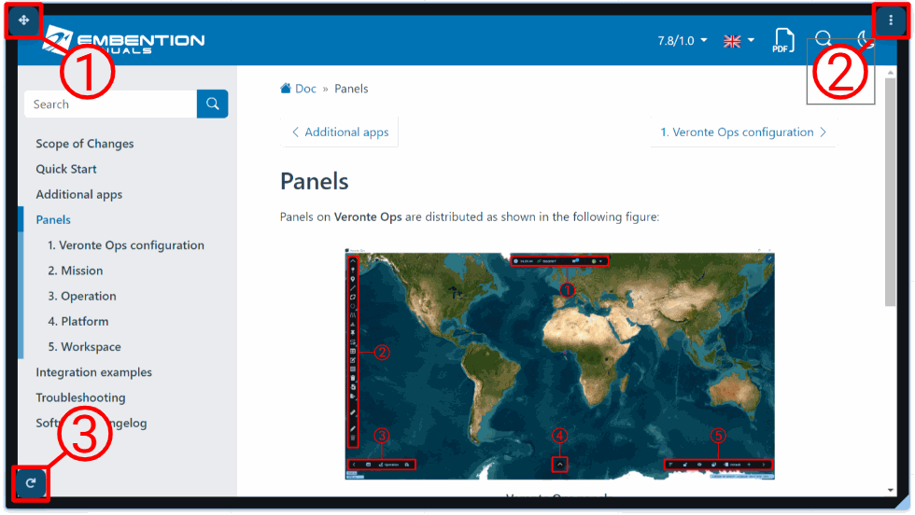The width and height of the screenshot is (915, 515).
Task: Toggle dark mode with moon icon
Action: 865,39
